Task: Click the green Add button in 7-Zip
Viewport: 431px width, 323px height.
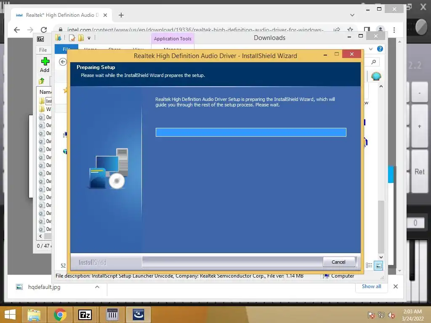Action: [45, 65]
